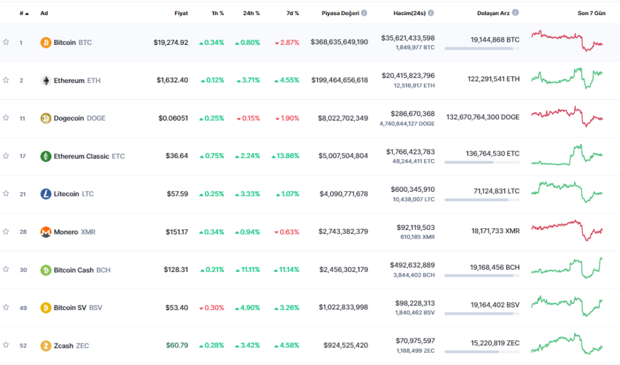Click the Dogecoin coin logo

[x=46, y=118]
